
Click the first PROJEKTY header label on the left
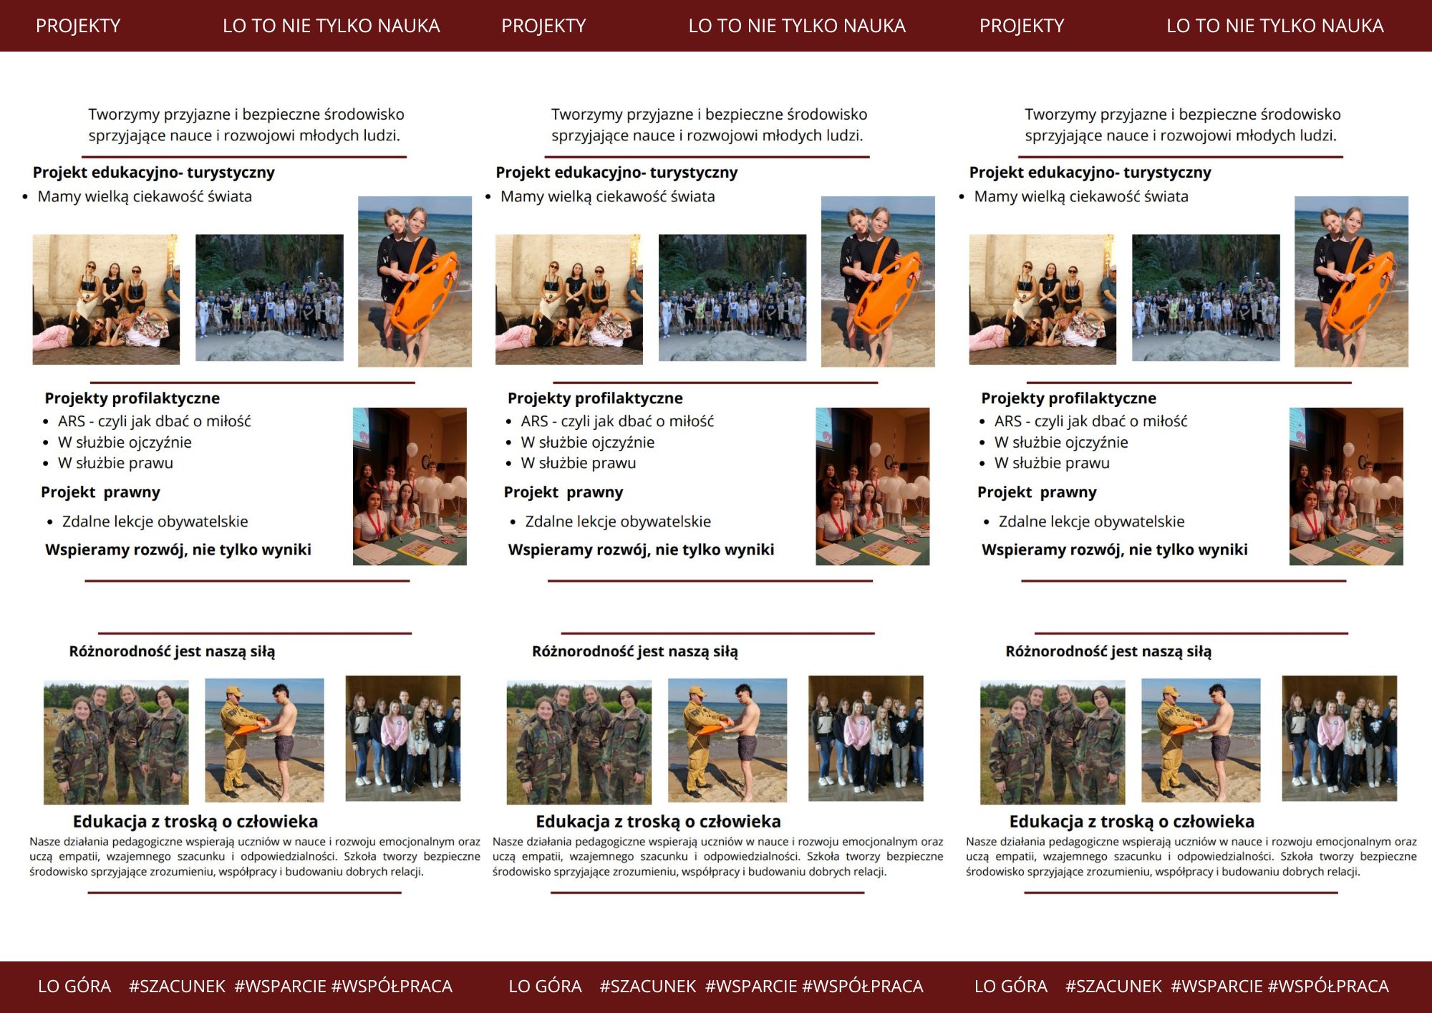78,26
